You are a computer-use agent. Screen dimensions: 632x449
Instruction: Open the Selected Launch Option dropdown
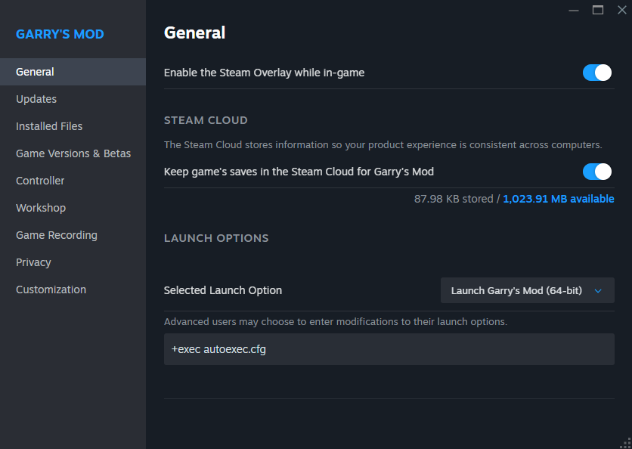[527, 290]
